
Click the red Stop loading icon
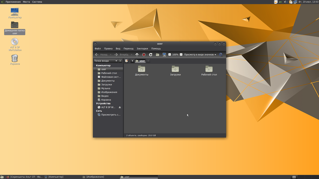coord(144,55)
